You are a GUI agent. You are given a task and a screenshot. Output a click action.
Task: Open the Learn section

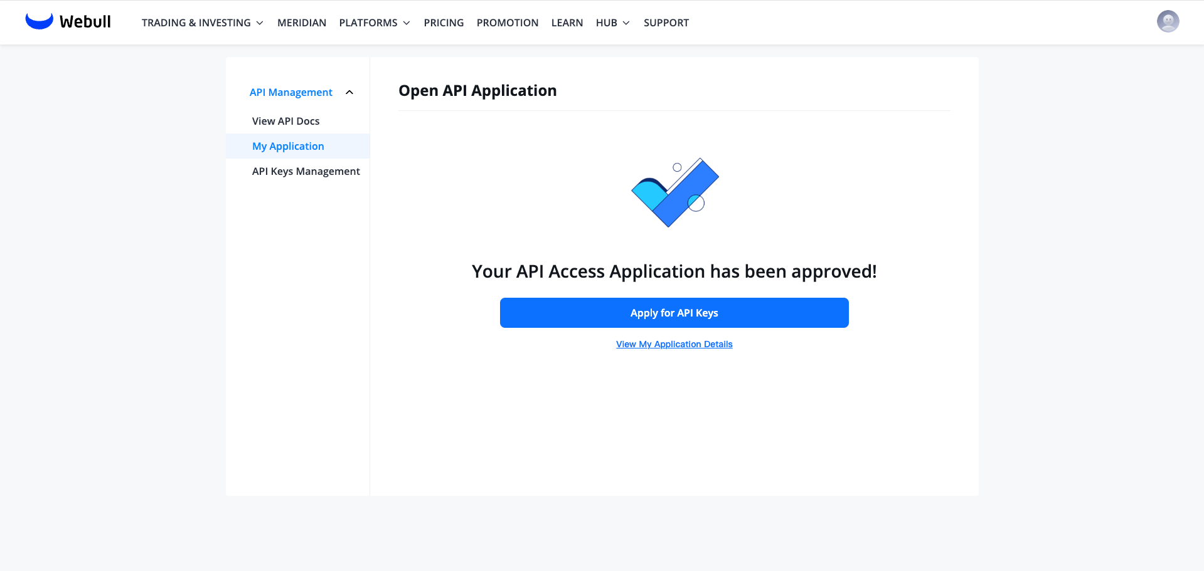pyautogui.click(x=567, y=23)
